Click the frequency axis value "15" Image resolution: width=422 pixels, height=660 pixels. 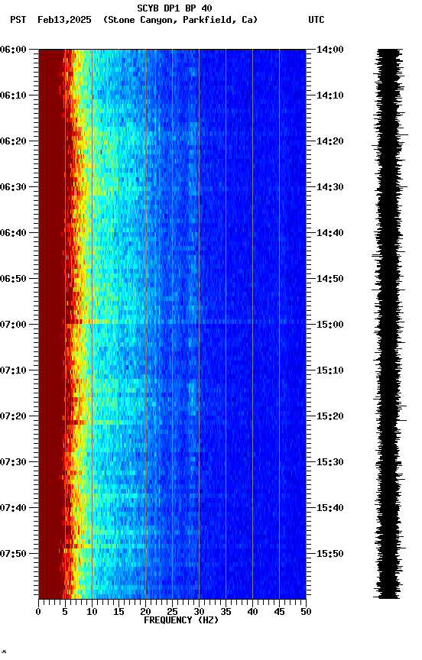point(118,612)
